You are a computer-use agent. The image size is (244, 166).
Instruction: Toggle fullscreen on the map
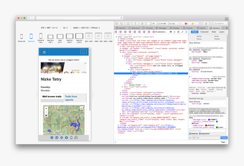pyautogui.click(x=46, y=115)
